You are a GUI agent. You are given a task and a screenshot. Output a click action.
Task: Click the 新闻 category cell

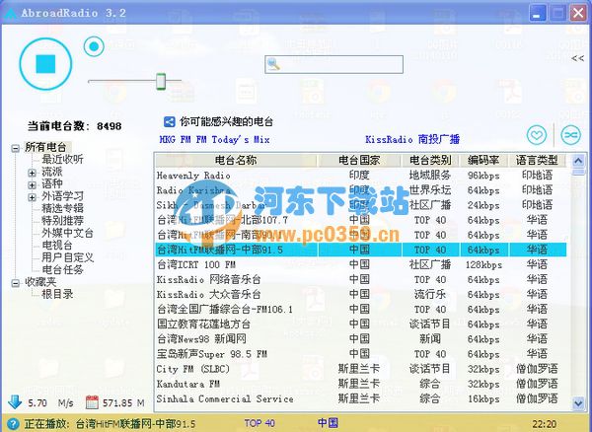[430, 339]
